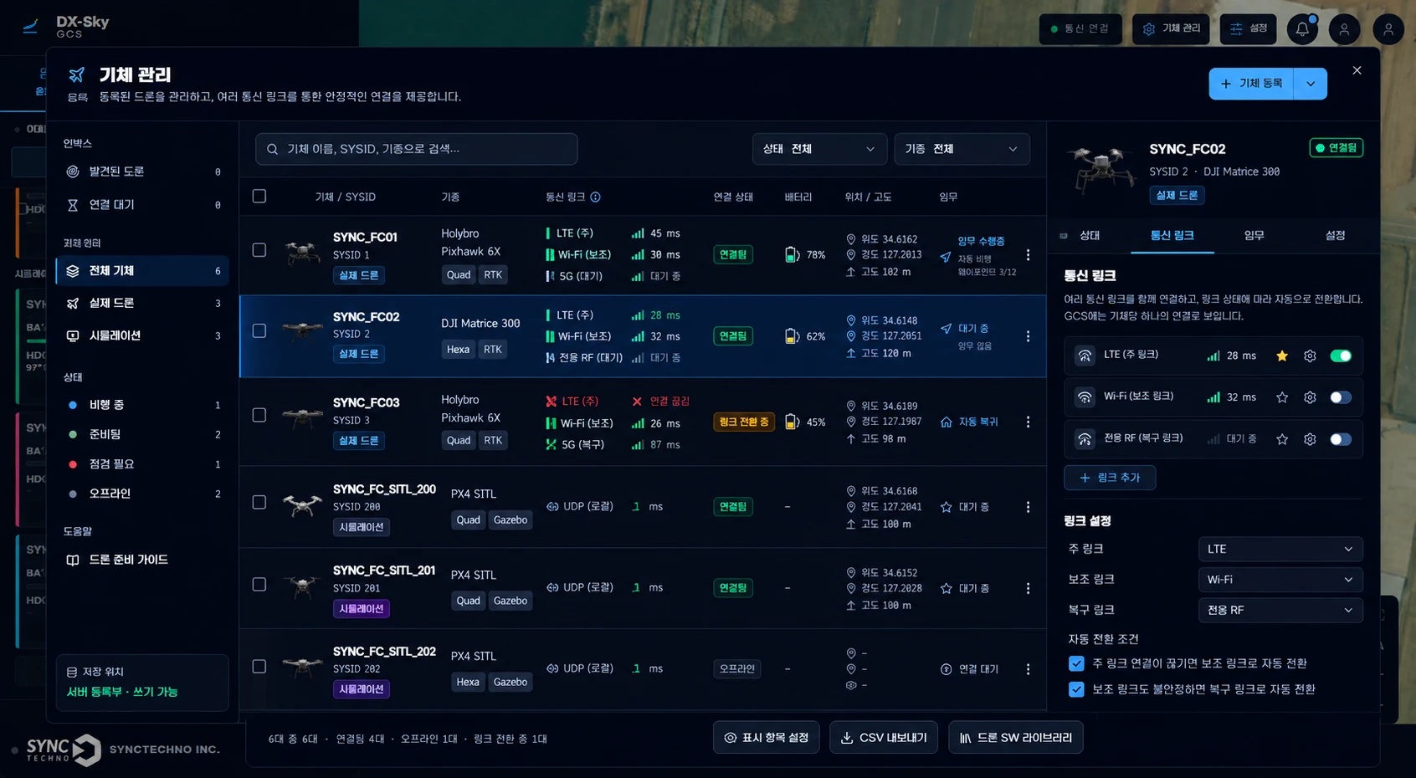Open the 드론 SW 라이브러리 button
The image size is (1416, 778).
[x=1015, y=738]
